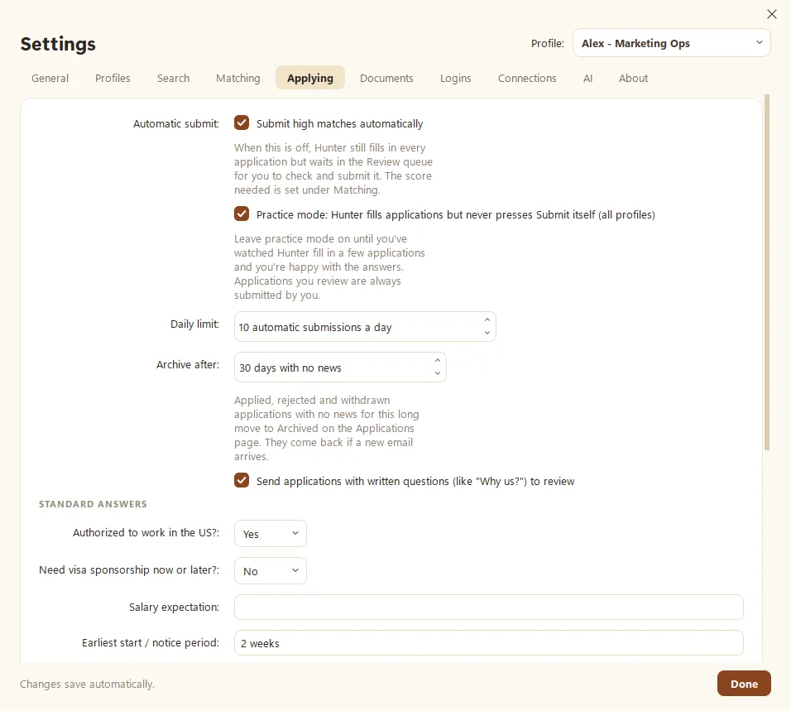Open the Documents tab
Image resolution: width=791 pixels, height=711 pixels.
point(386,78)
